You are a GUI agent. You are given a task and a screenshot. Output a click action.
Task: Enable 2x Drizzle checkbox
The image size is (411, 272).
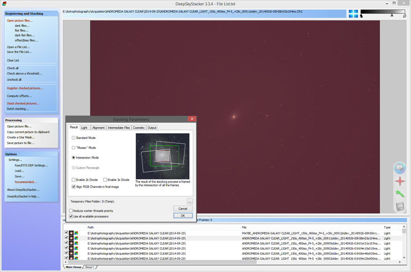(74, 180)
